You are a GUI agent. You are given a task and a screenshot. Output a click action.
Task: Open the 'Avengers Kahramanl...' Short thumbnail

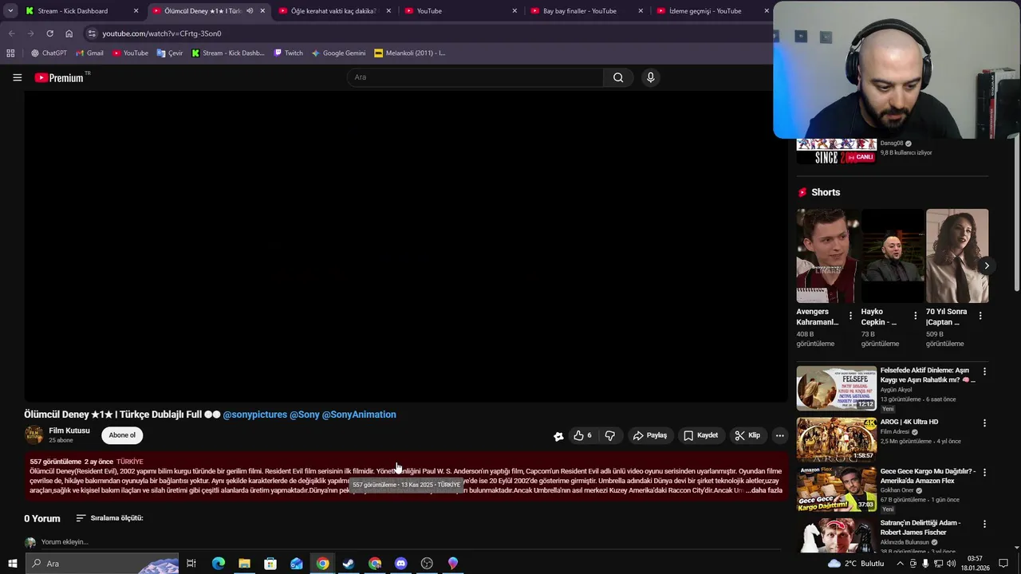(828, 256)
